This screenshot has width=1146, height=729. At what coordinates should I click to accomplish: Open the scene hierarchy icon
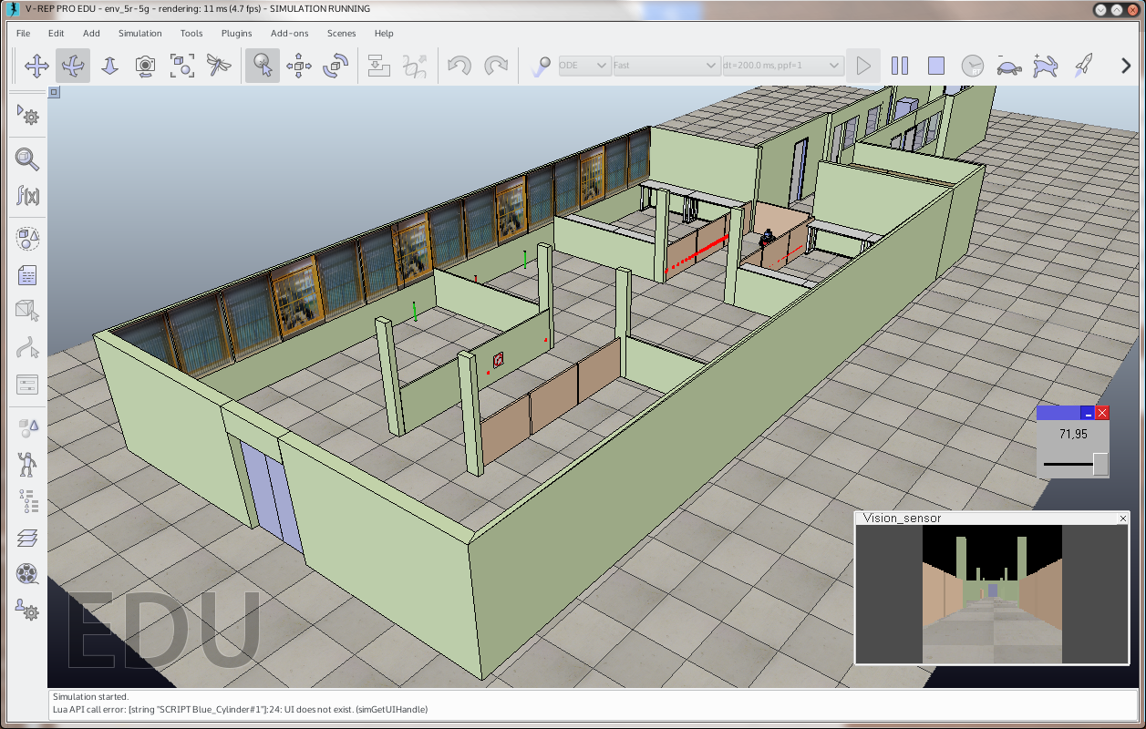click(x=27, y=501)
